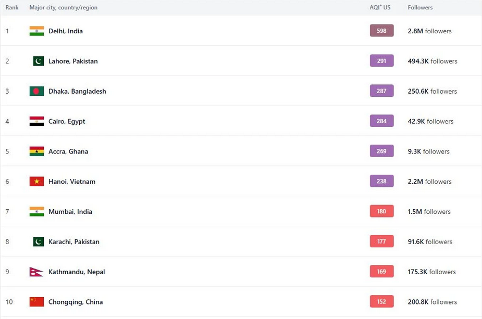Click the 598 AQI badge for Delhi
Image resolution: width=482 pixels, height=319 pixels.
[x=381, y=31]
